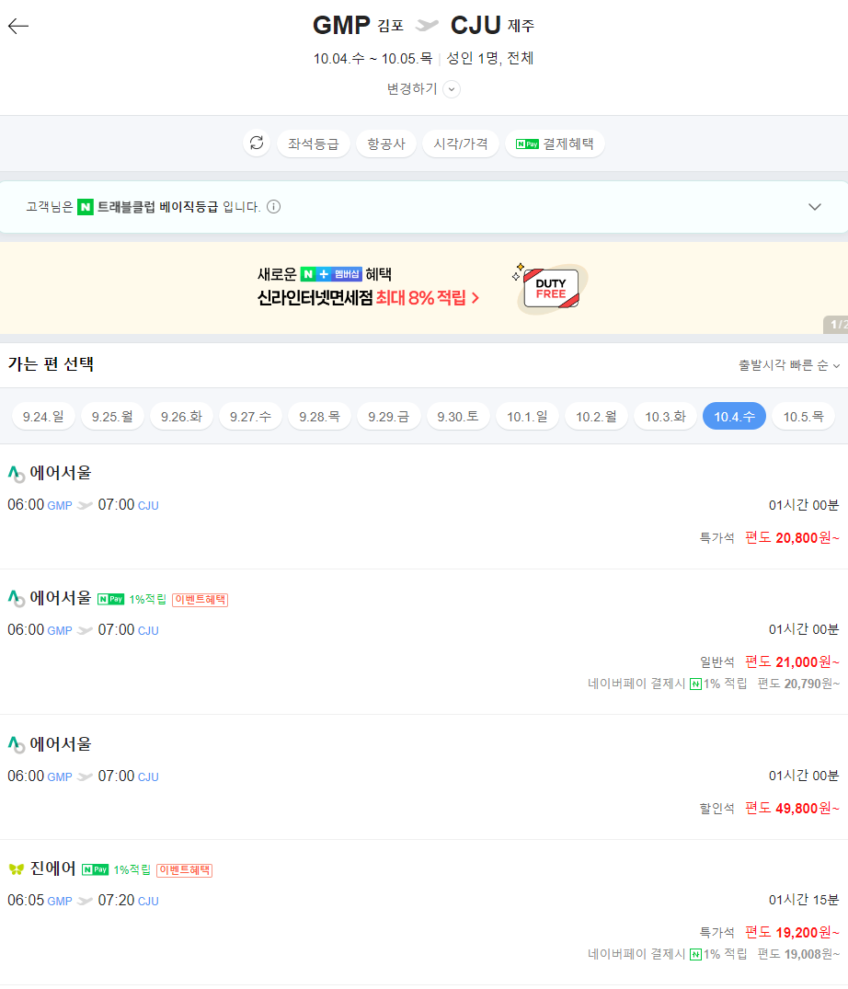Select the 9.28.목 date tab

(320, 416)
